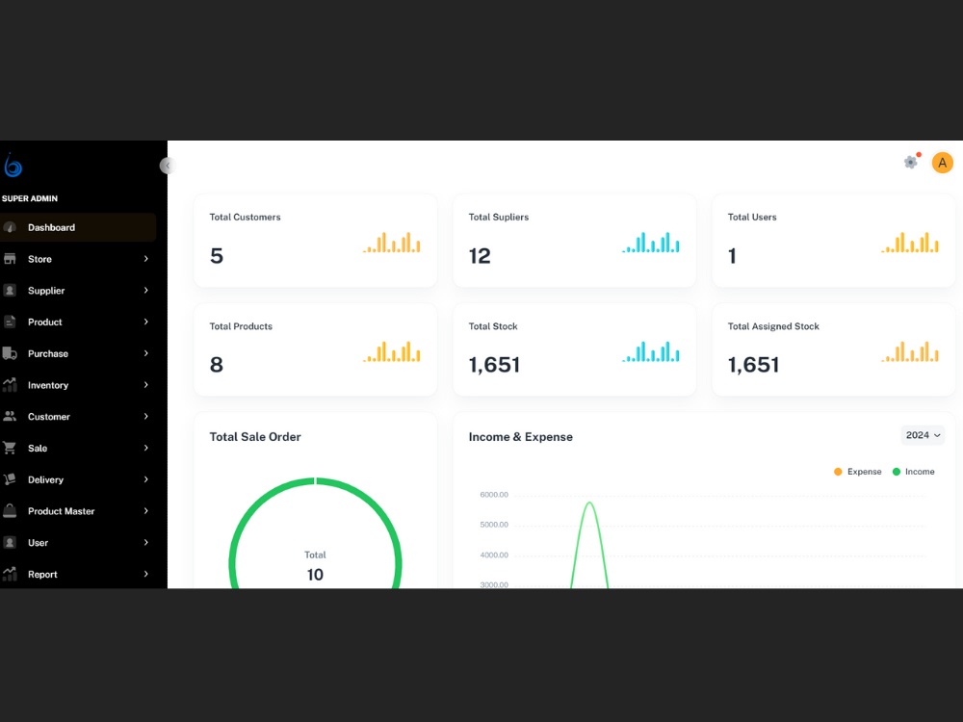The width and height of the screenshot is (963, 722).
Task: Click the Dashboard gauge icon
Action: (10, 227)
